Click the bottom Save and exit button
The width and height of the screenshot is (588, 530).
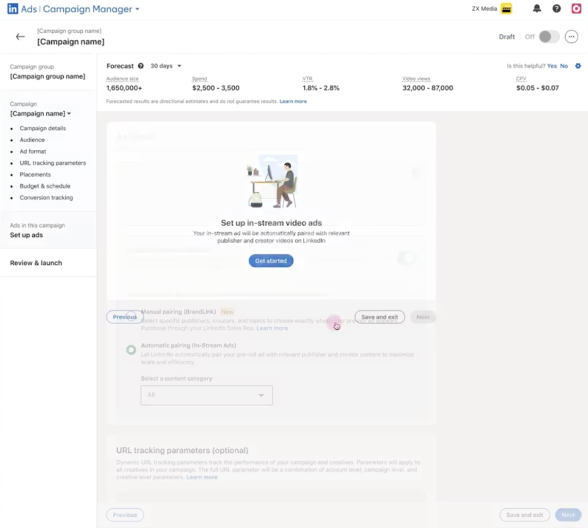(524, 515)
